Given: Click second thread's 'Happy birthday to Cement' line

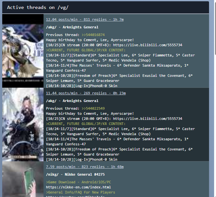Looking at the screenshot, I should (x=90, y=113).
